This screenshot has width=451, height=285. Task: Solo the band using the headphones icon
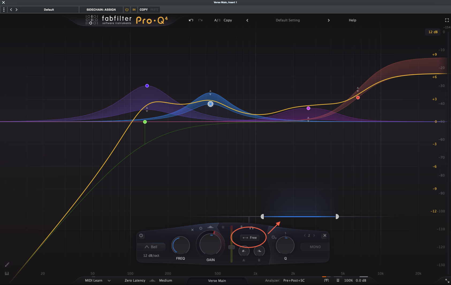(x=251, y=228)
